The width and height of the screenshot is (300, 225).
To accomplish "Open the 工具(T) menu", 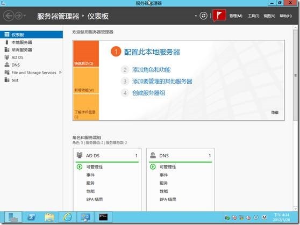I will coord(254,16).
